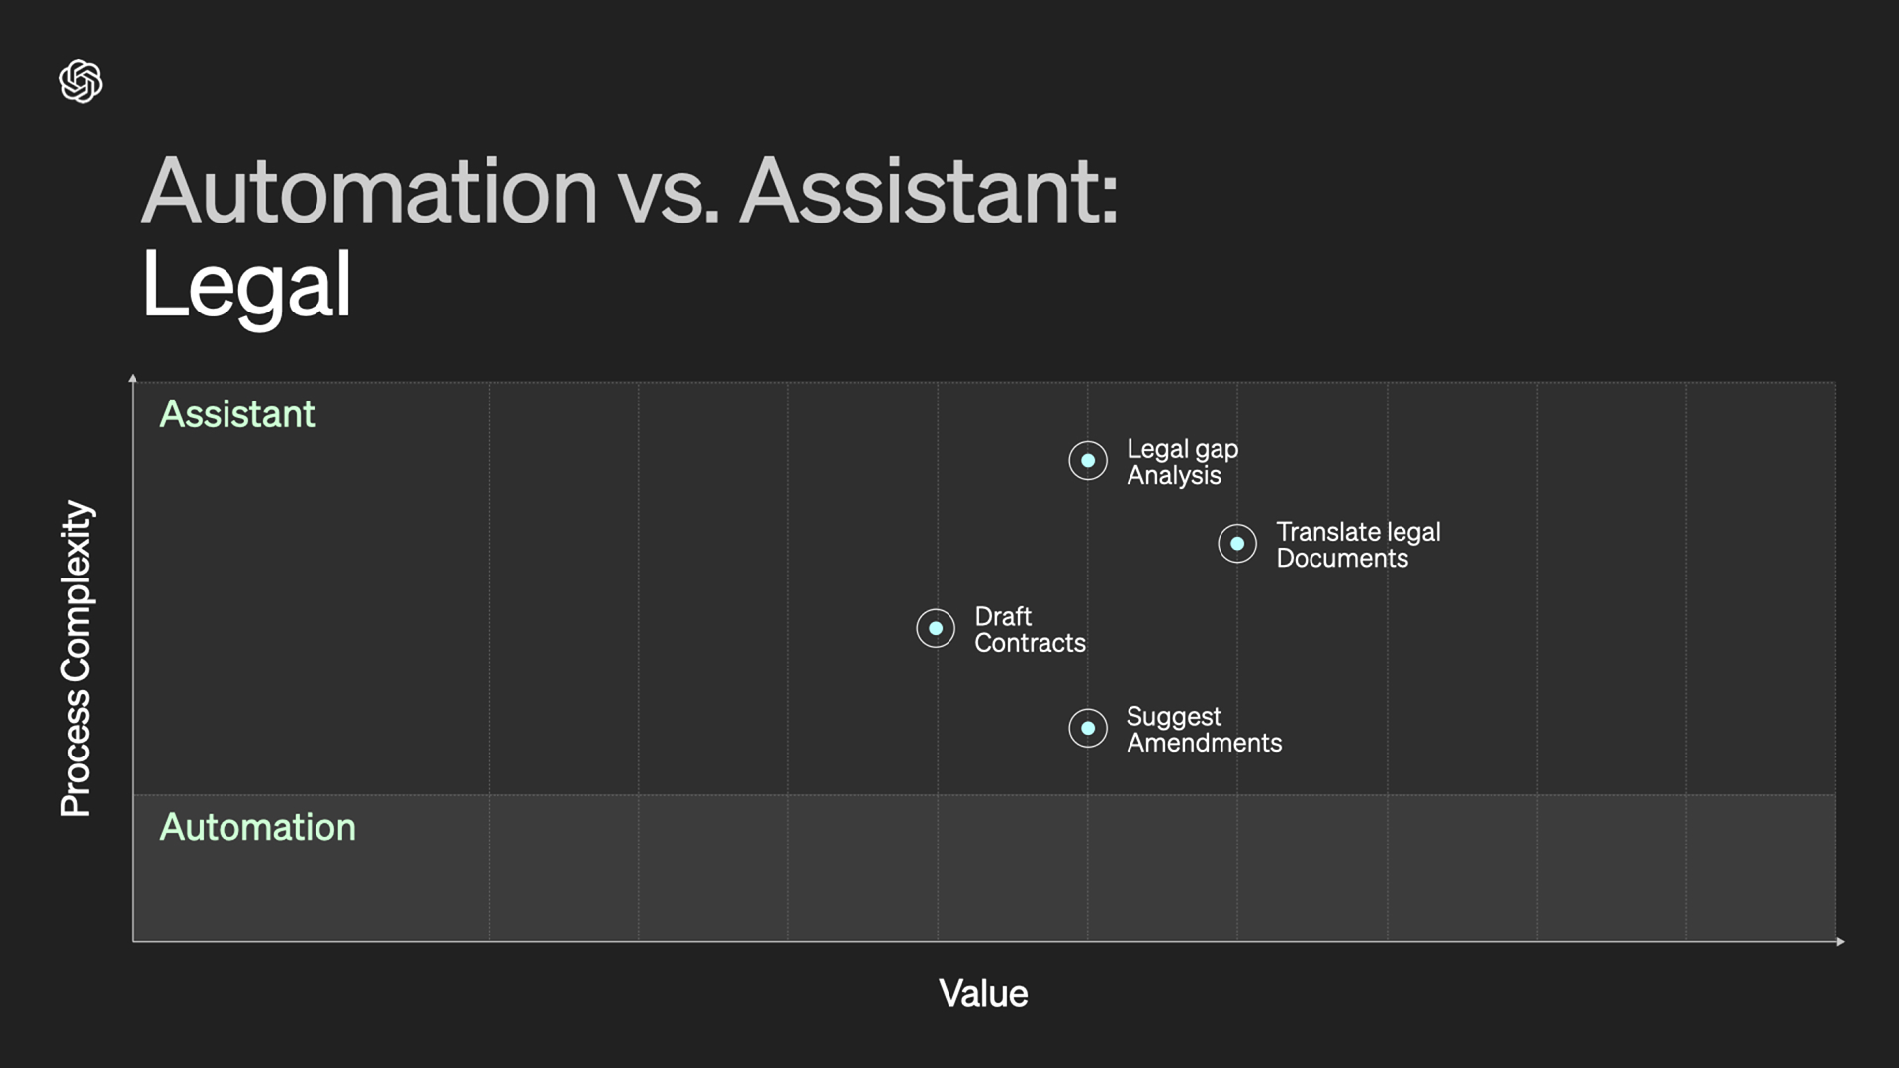Click the Process Complexity axis title
This screenshot has width=1899, height=1068.
pos(76,659)
